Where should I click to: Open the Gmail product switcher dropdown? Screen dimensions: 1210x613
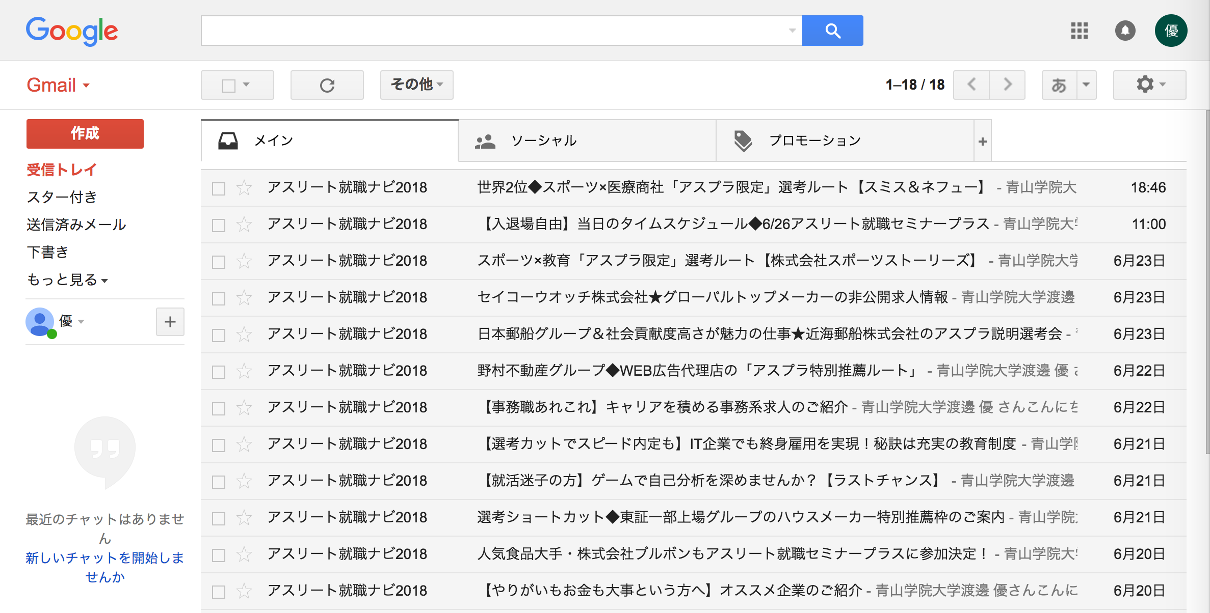pos(58,85)
